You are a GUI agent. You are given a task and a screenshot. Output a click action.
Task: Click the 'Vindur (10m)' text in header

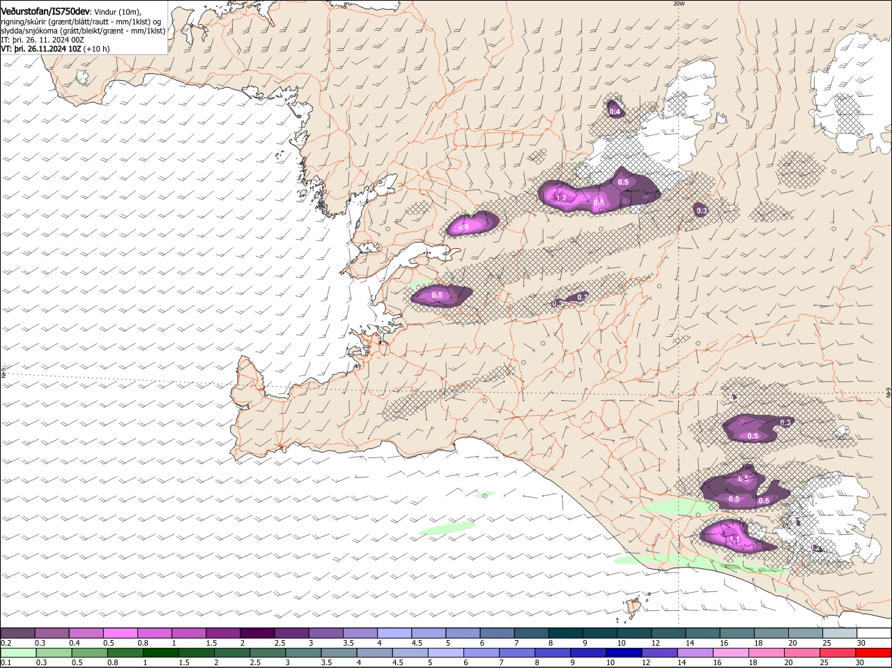tap(118, 12)
